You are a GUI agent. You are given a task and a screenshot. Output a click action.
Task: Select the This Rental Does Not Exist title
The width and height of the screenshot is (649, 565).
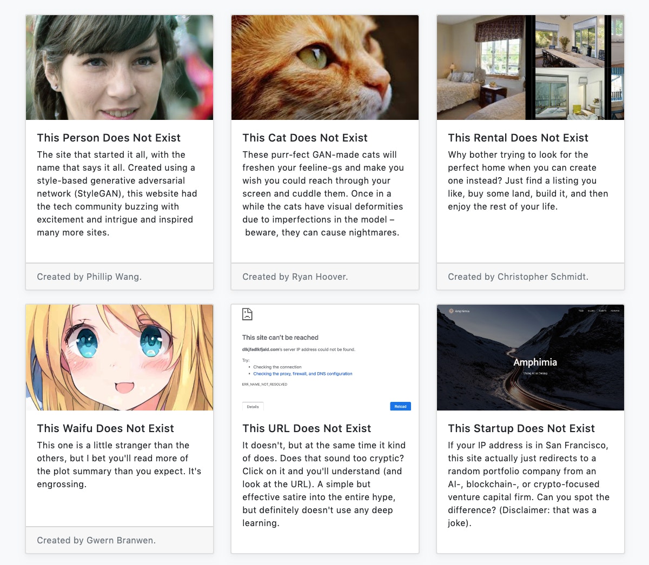tap(518, 138)
